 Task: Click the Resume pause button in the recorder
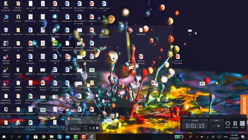[235, 124]
